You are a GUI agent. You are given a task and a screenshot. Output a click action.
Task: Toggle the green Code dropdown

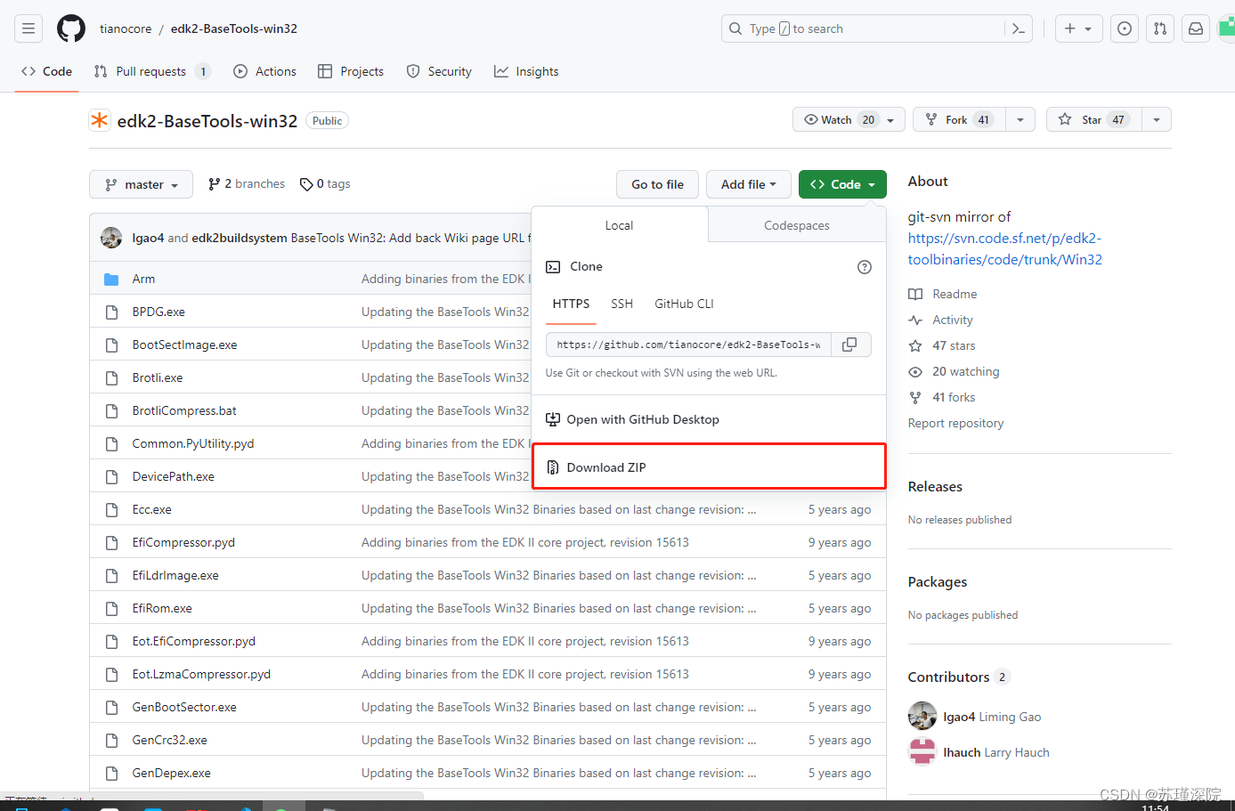pyautogui.click(x=842, y=184)
